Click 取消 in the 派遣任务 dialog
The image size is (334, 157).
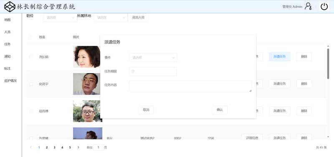coord(146,110)
